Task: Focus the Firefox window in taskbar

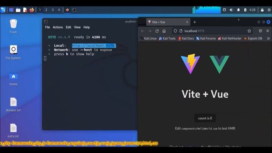Action: [x=67, y=10]
